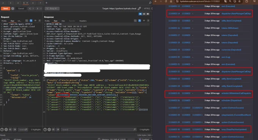Select Raw view in Response panel
The width and height of the screenshot is (258, 140).
(55, 21)
